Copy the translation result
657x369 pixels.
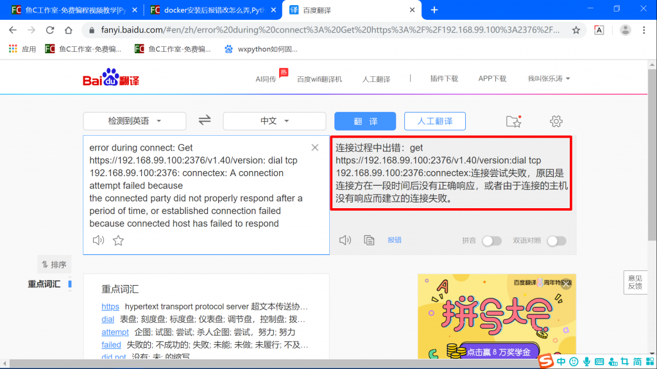(x=369, y=240)
